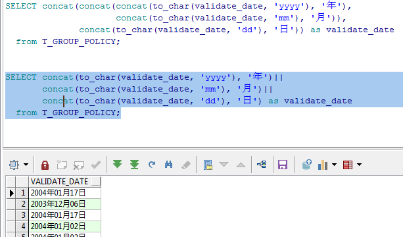Click T_GROUP_POLICY; in the first query
Viewport: 403px width, 237px height.
[81, 41]
